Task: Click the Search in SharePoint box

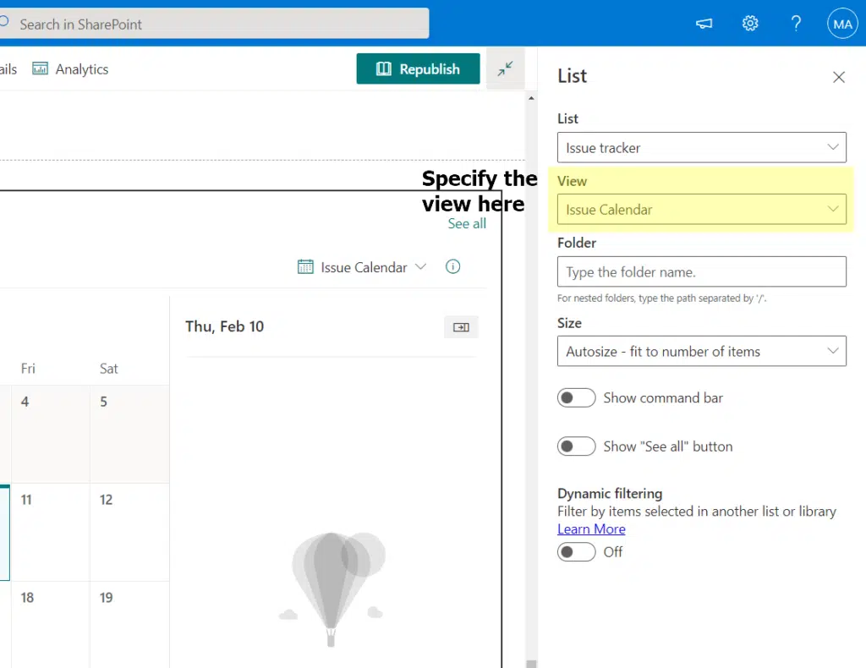Action: (x=214, y=24)
